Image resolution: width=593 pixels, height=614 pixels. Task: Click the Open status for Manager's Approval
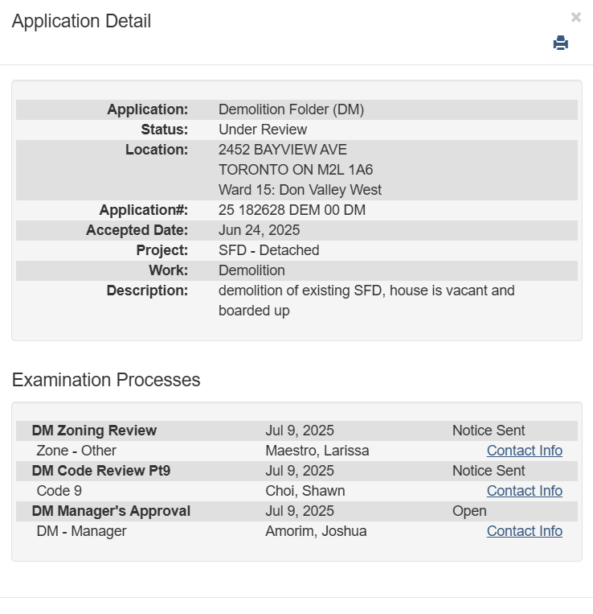[469, 511]
